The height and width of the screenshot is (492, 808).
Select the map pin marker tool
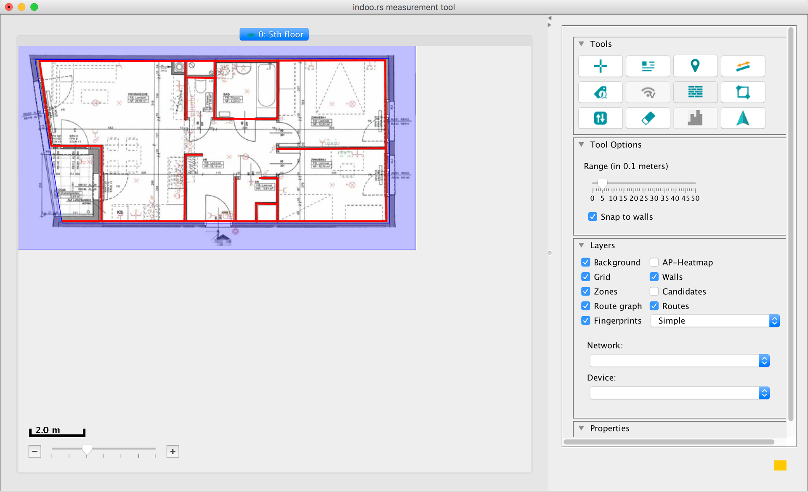[695, 66]
